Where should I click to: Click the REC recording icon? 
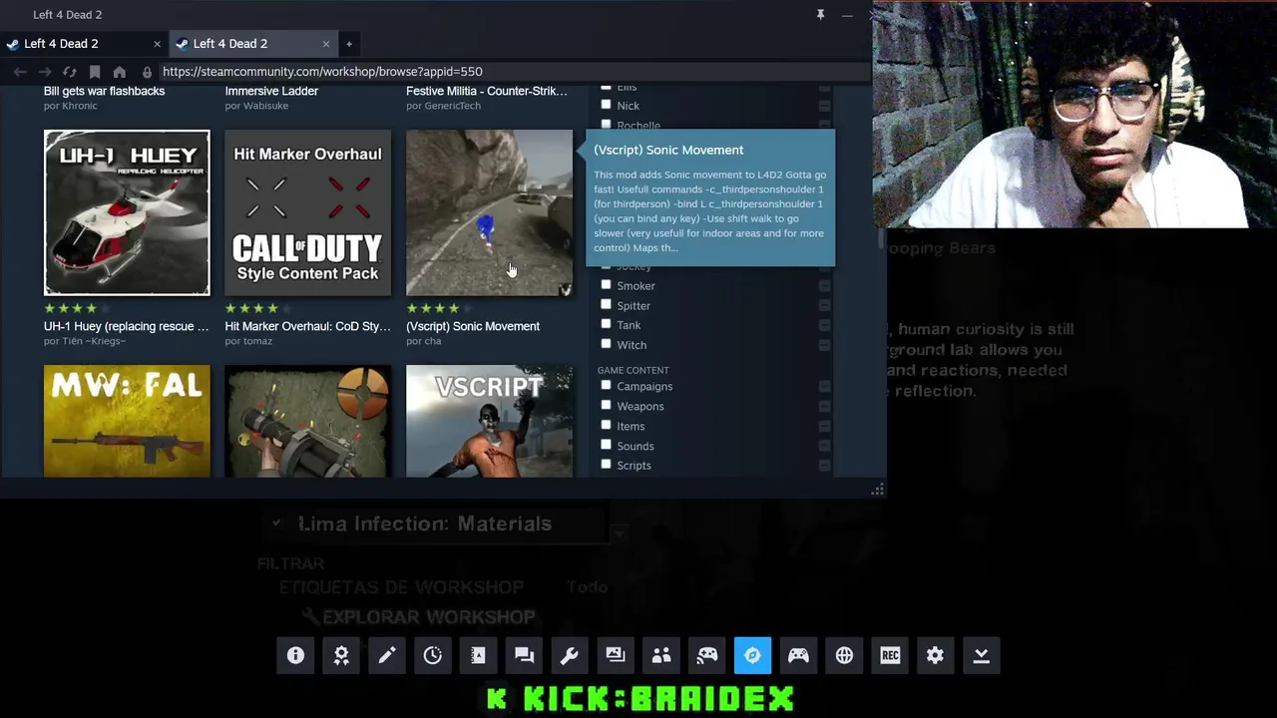tap(890, 655)
